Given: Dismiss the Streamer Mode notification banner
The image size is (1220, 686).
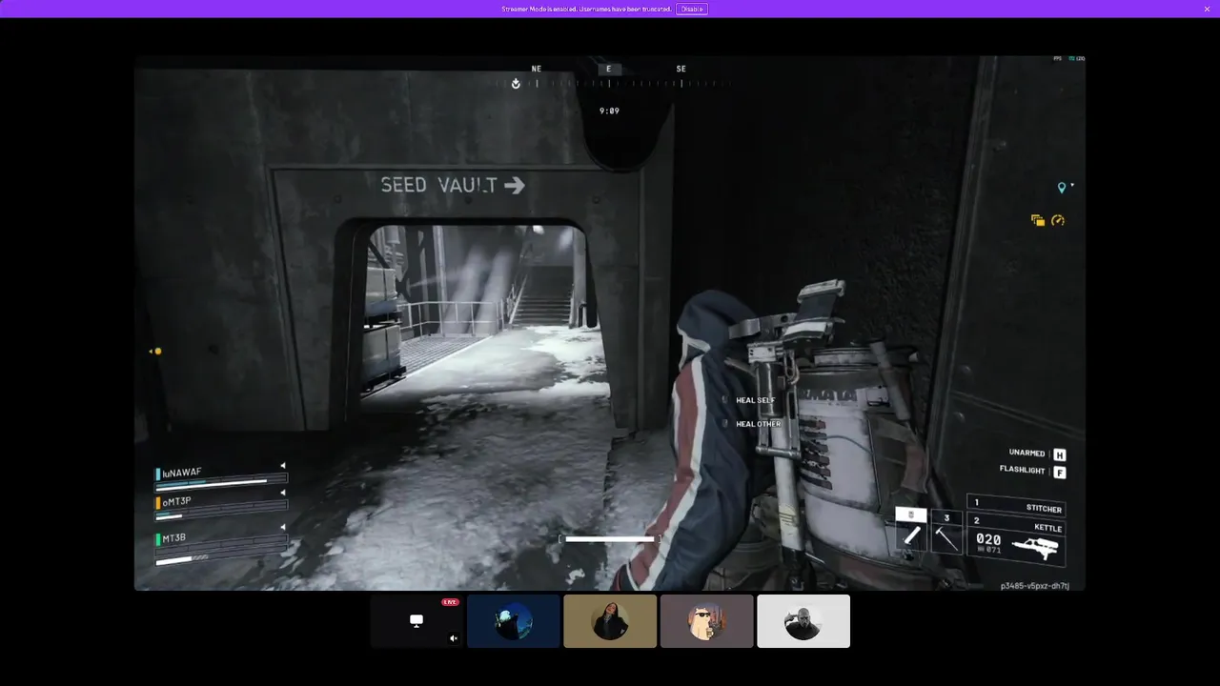Looking at the screenshot, I should tap(1207, 9).
